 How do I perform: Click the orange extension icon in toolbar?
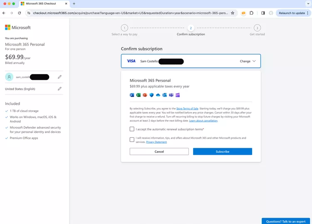coord(243,13)
